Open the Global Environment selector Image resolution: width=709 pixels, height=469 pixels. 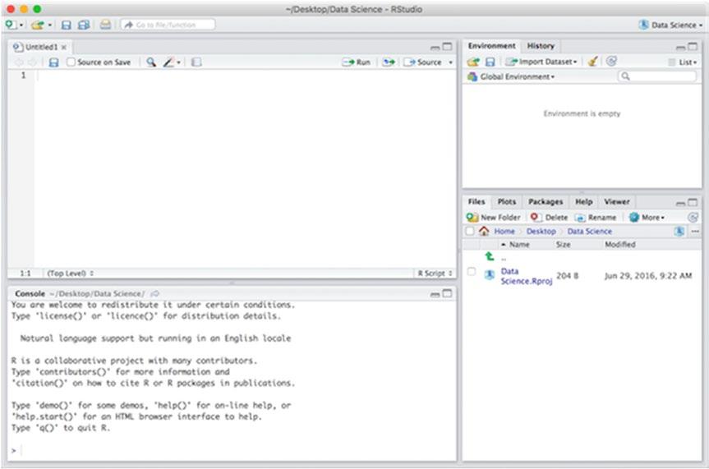pos(511,77)
